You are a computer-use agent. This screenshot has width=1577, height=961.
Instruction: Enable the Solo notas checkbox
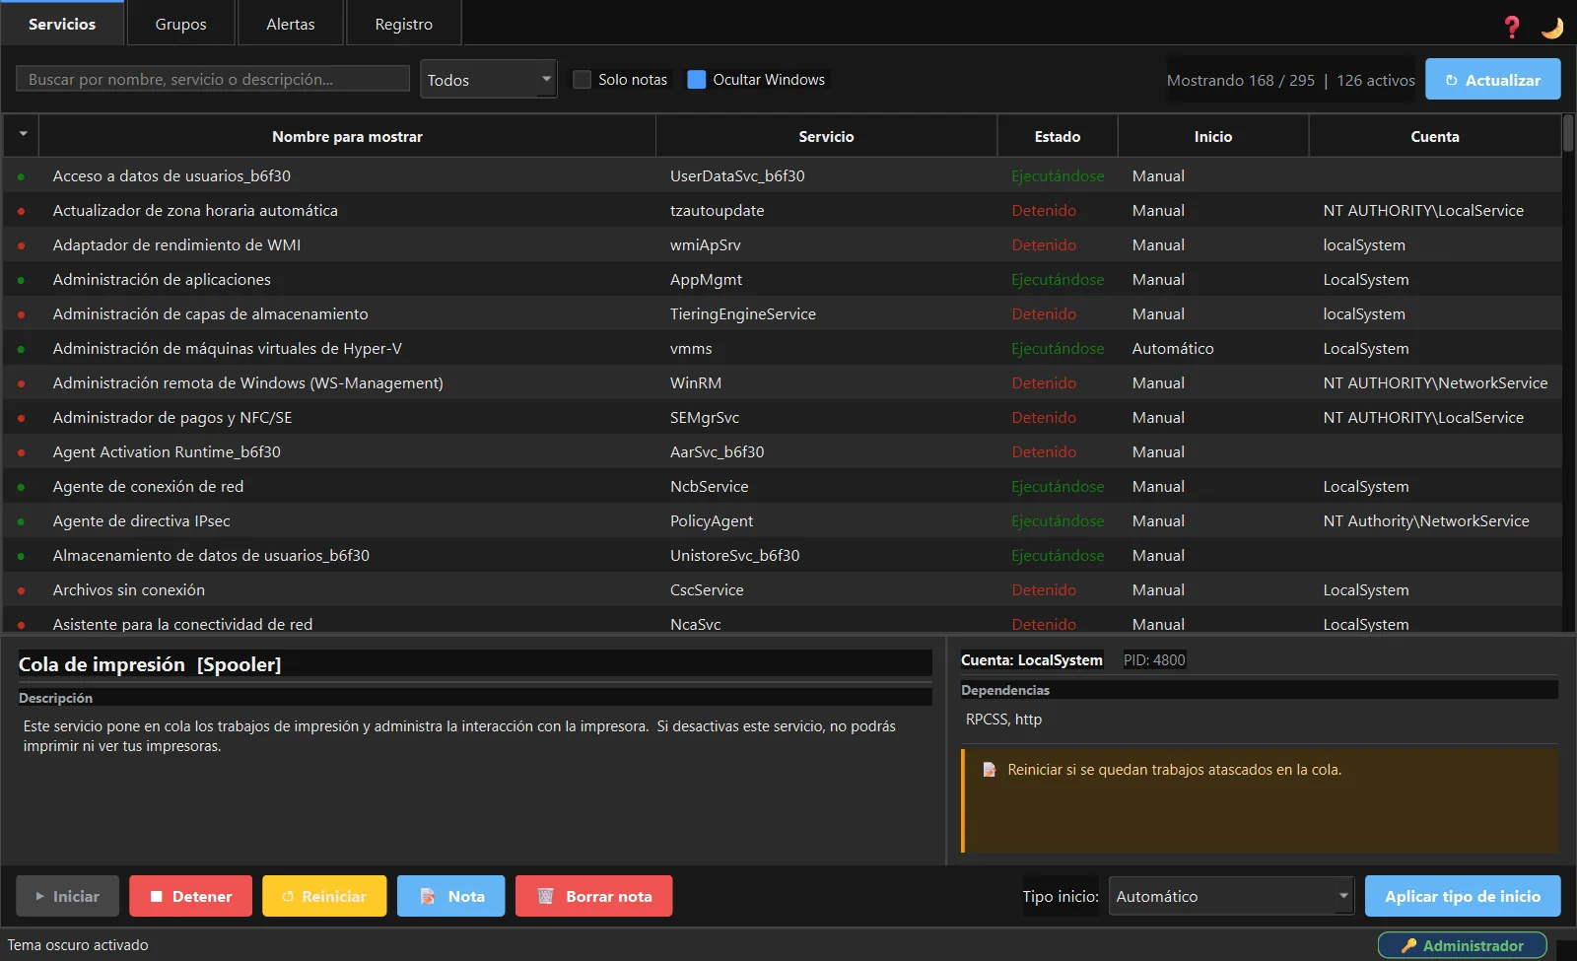pos(582,79)
